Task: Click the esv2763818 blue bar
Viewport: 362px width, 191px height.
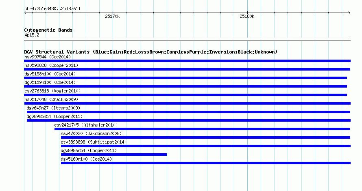Action: tap(185, 95)
